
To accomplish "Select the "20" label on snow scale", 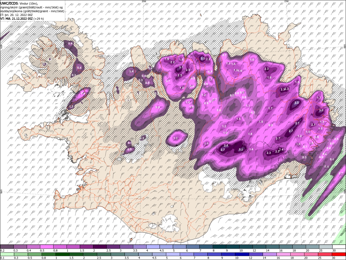I will 307,251.
